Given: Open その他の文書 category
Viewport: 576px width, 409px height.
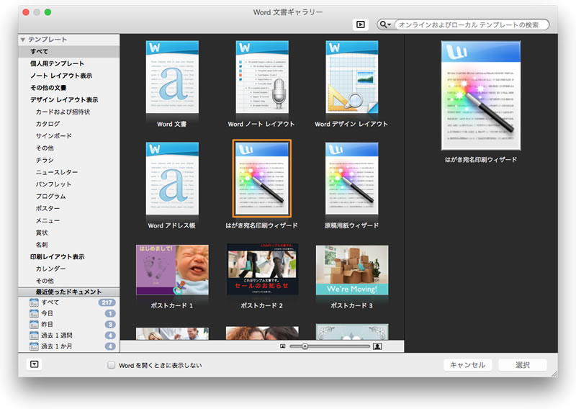Looking at the screenshot, I should coord(48,88).
